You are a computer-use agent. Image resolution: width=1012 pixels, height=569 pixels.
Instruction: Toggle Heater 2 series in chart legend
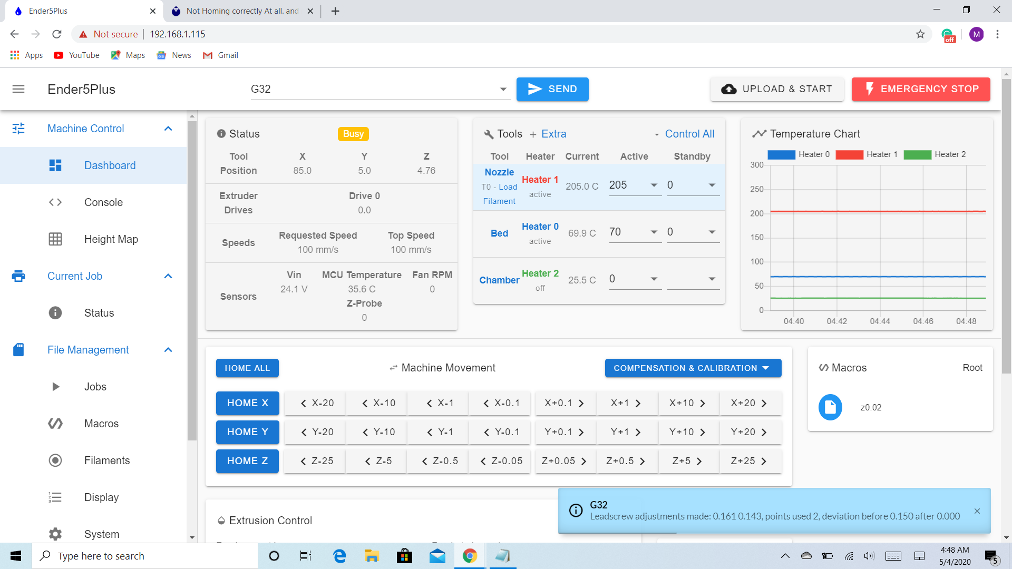tap(935, 154)
